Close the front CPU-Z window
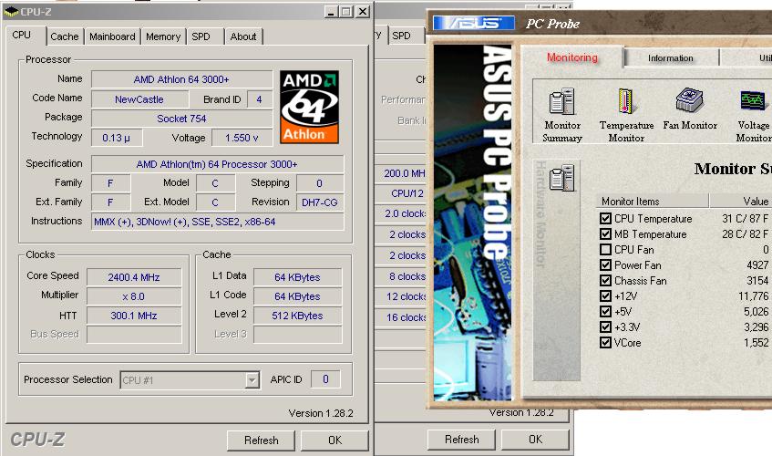The height and width of the screenshot is (456, 772). (363, 11)
